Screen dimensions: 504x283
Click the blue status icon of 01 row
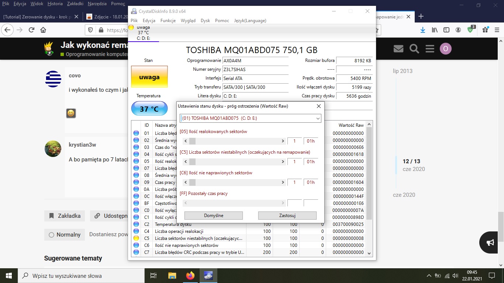click(136, 133)
